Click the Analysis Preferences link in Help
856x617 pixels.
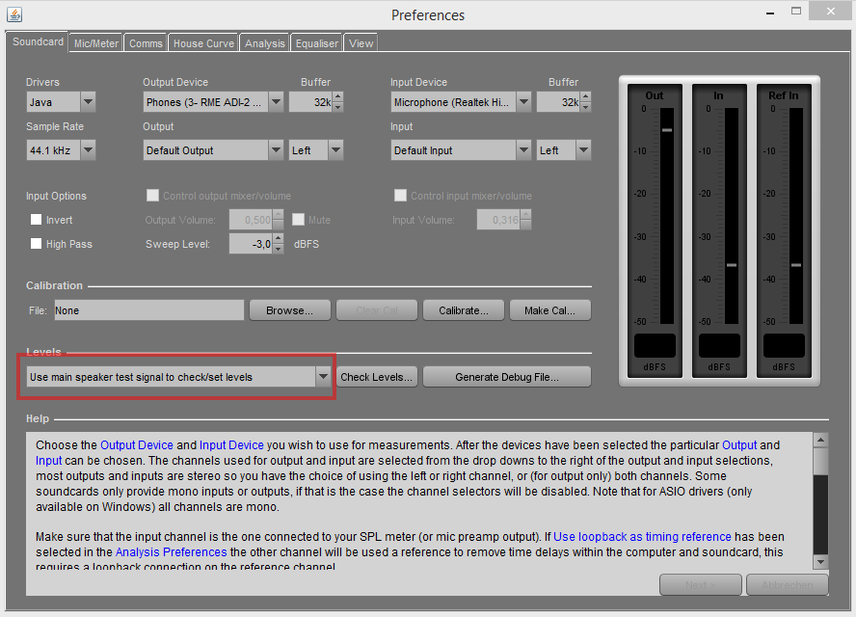(x=171, y=552)
